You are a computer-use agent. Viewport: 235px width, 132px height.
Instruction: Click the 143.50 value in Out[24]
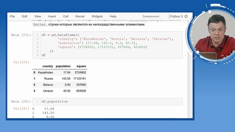[x=48, y=113]
